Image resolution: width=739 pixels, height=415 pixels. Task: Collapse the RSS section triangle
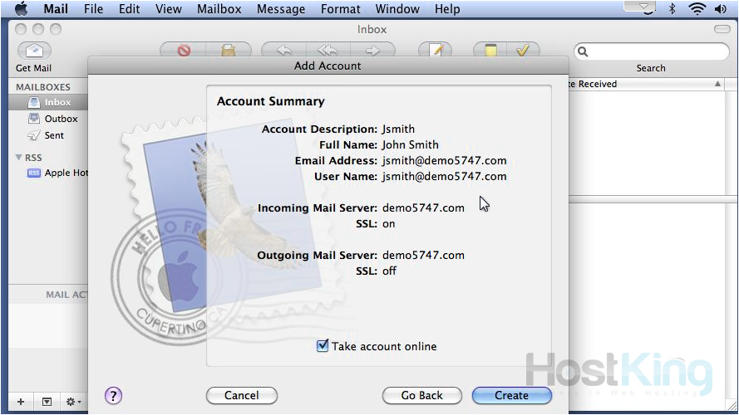coord(19,158)
